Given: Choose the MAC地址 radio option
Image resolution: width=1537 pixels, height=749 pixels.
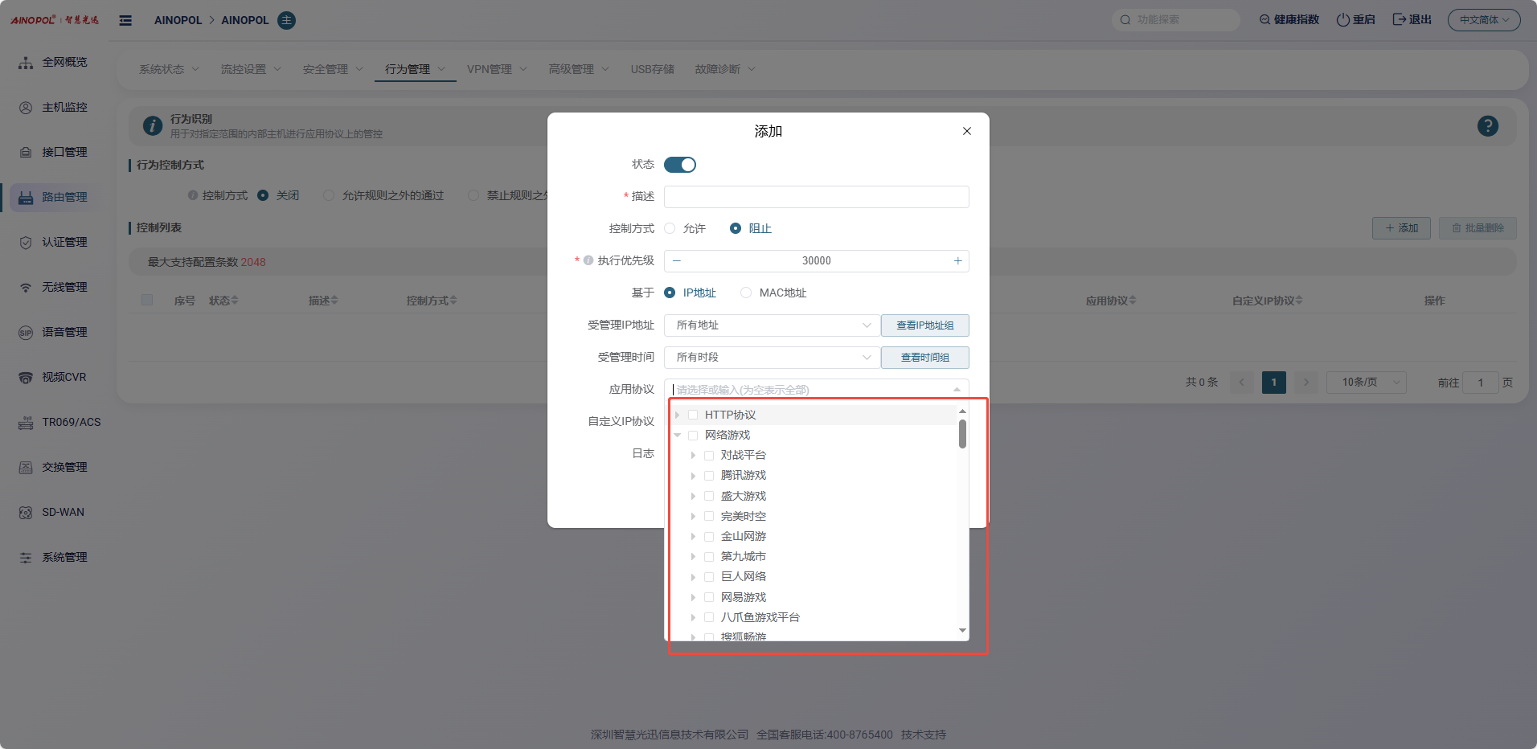Looking at the screenshot, I should (x=746, y=293).
